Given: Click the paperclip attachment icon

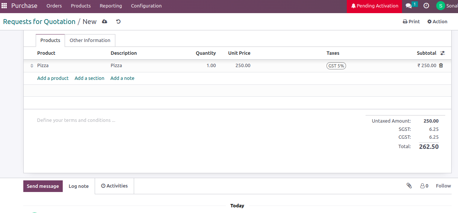Looking at the screenshot, I should pyautogui.click(x=409, y=186).
